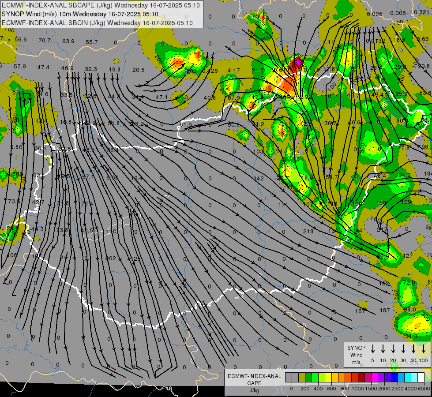
Task: Click the 100 m/s wind arrow in legend
Action: (x=424, y=349)
